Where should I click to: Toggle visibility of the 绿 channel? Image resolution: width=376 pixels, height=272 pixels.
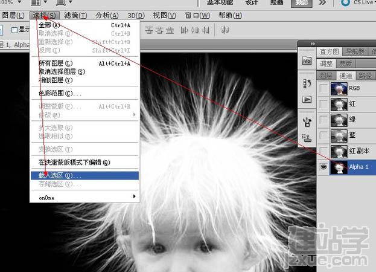click(x=323, y=120)
